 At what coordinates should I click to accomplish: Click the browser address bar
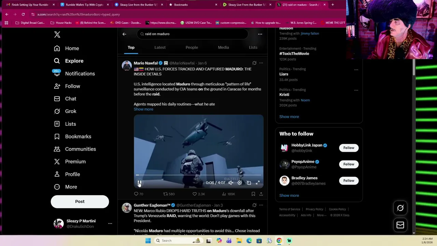(188, 14)
